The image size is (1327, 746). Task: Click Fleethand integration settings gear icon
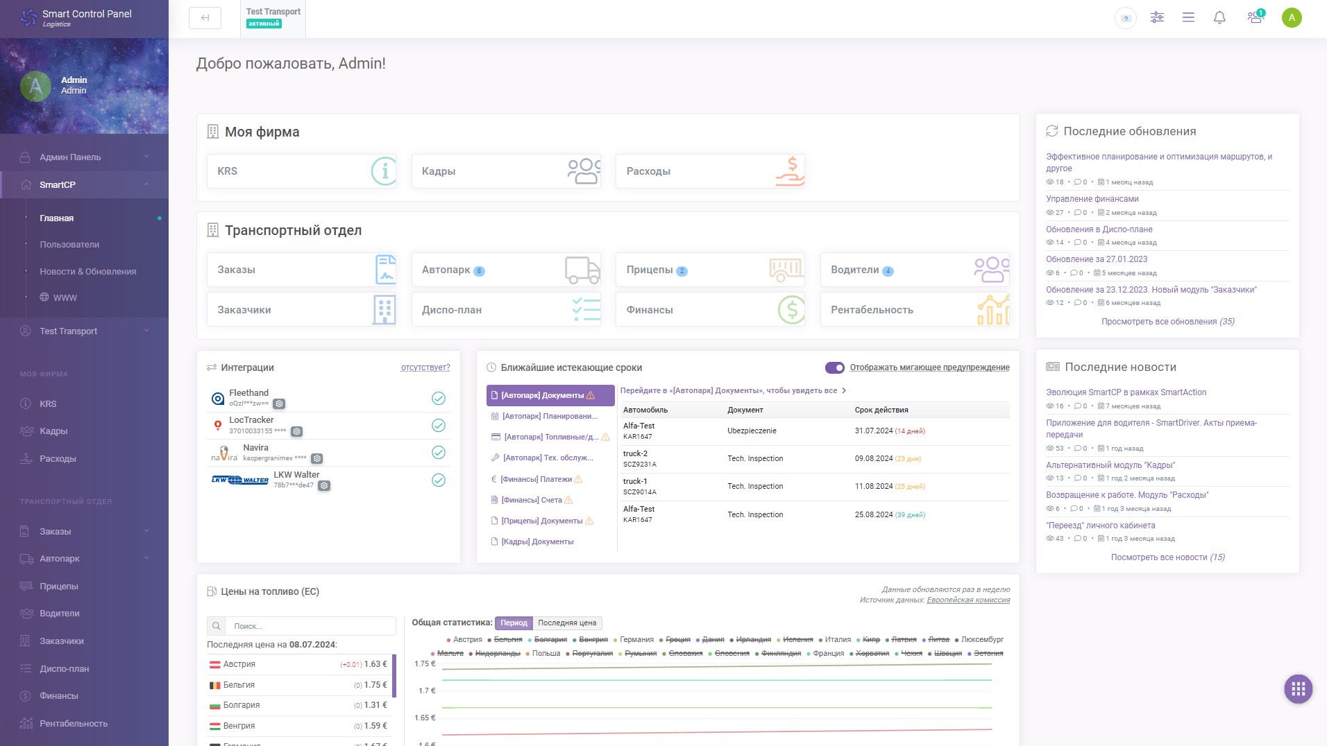pos(279,404)
